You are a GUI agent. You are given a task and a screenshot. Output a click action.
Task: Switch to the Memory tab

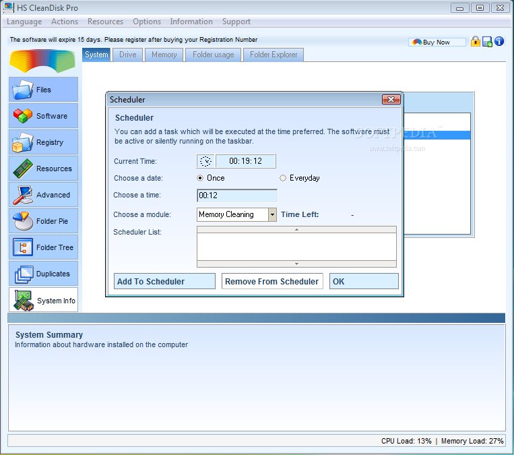coord(164,55)
